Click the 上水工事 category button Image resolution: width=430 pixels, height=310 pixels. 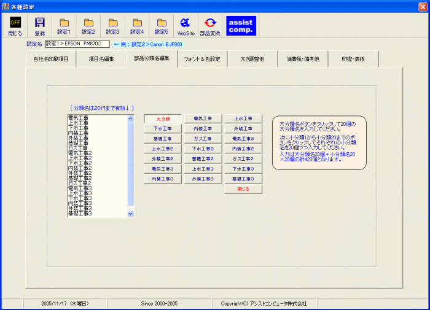click(243, 118)
